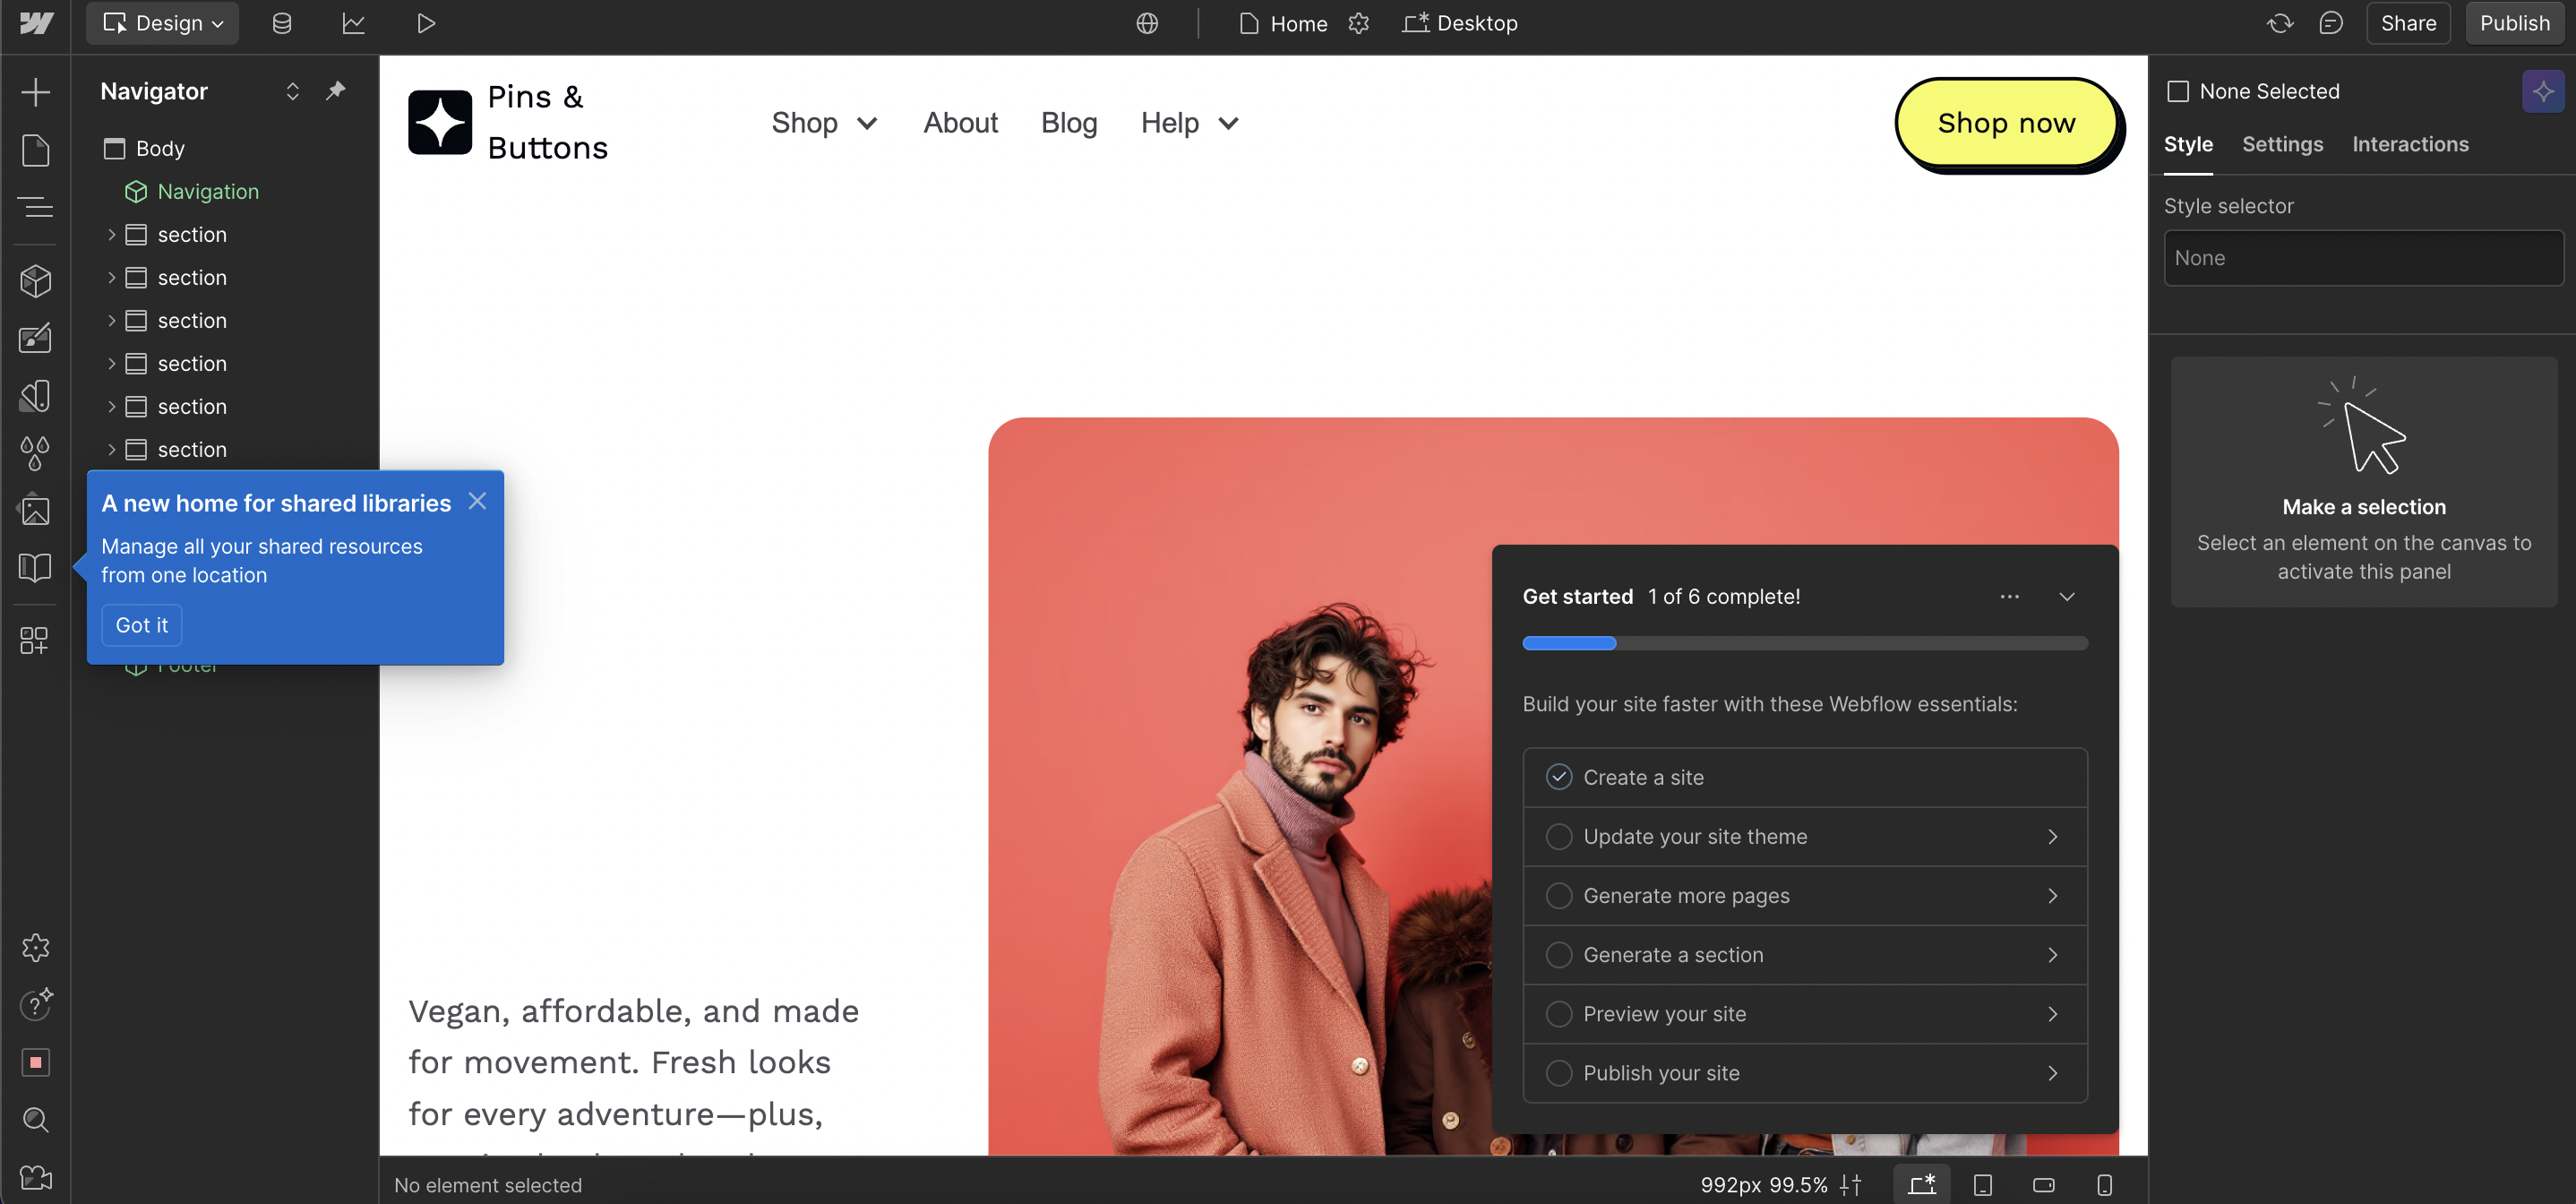The width and height of the screenshot is (2576, 1204).
Task: Open the Add elements panel
Action: 35,92
